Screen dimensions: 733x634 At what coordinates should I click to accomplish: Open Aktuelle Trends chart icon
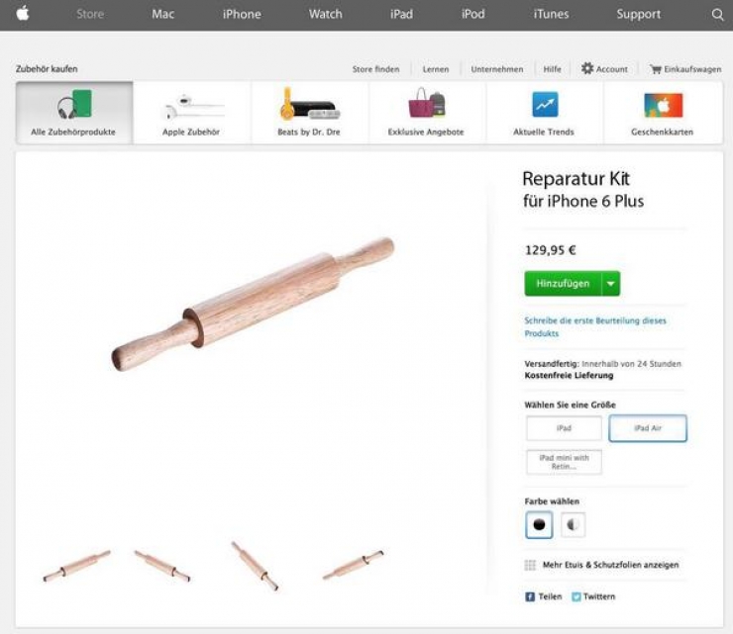(x=545, y=105)
